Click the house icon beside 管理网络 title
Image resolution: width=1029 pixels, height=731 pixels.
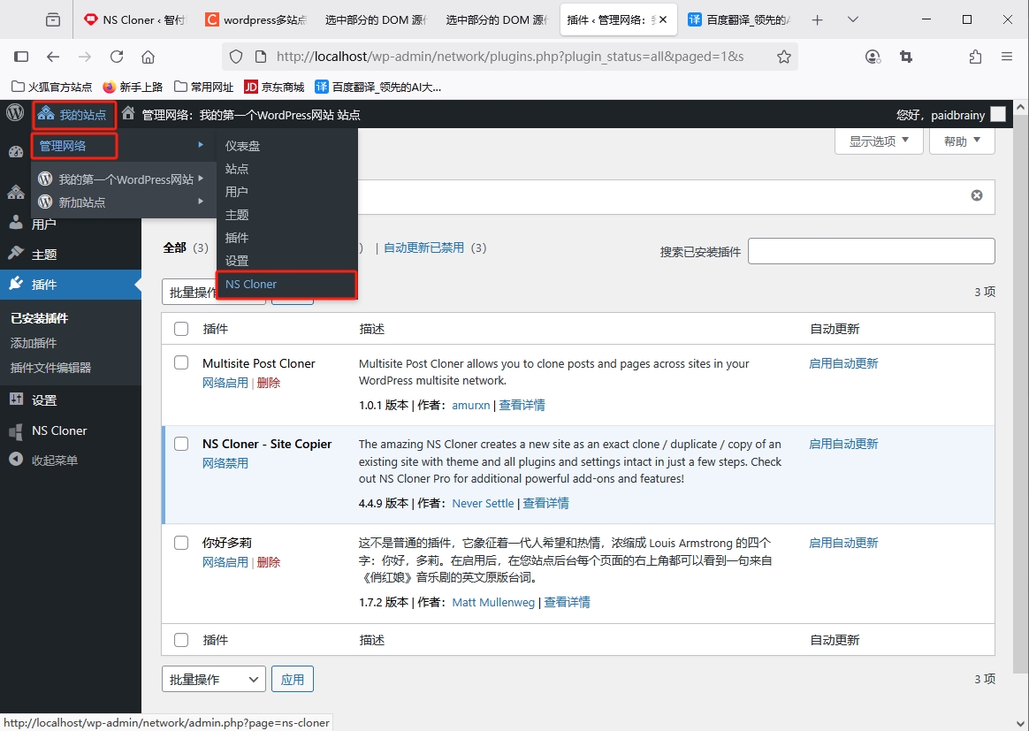click(129, 113)
